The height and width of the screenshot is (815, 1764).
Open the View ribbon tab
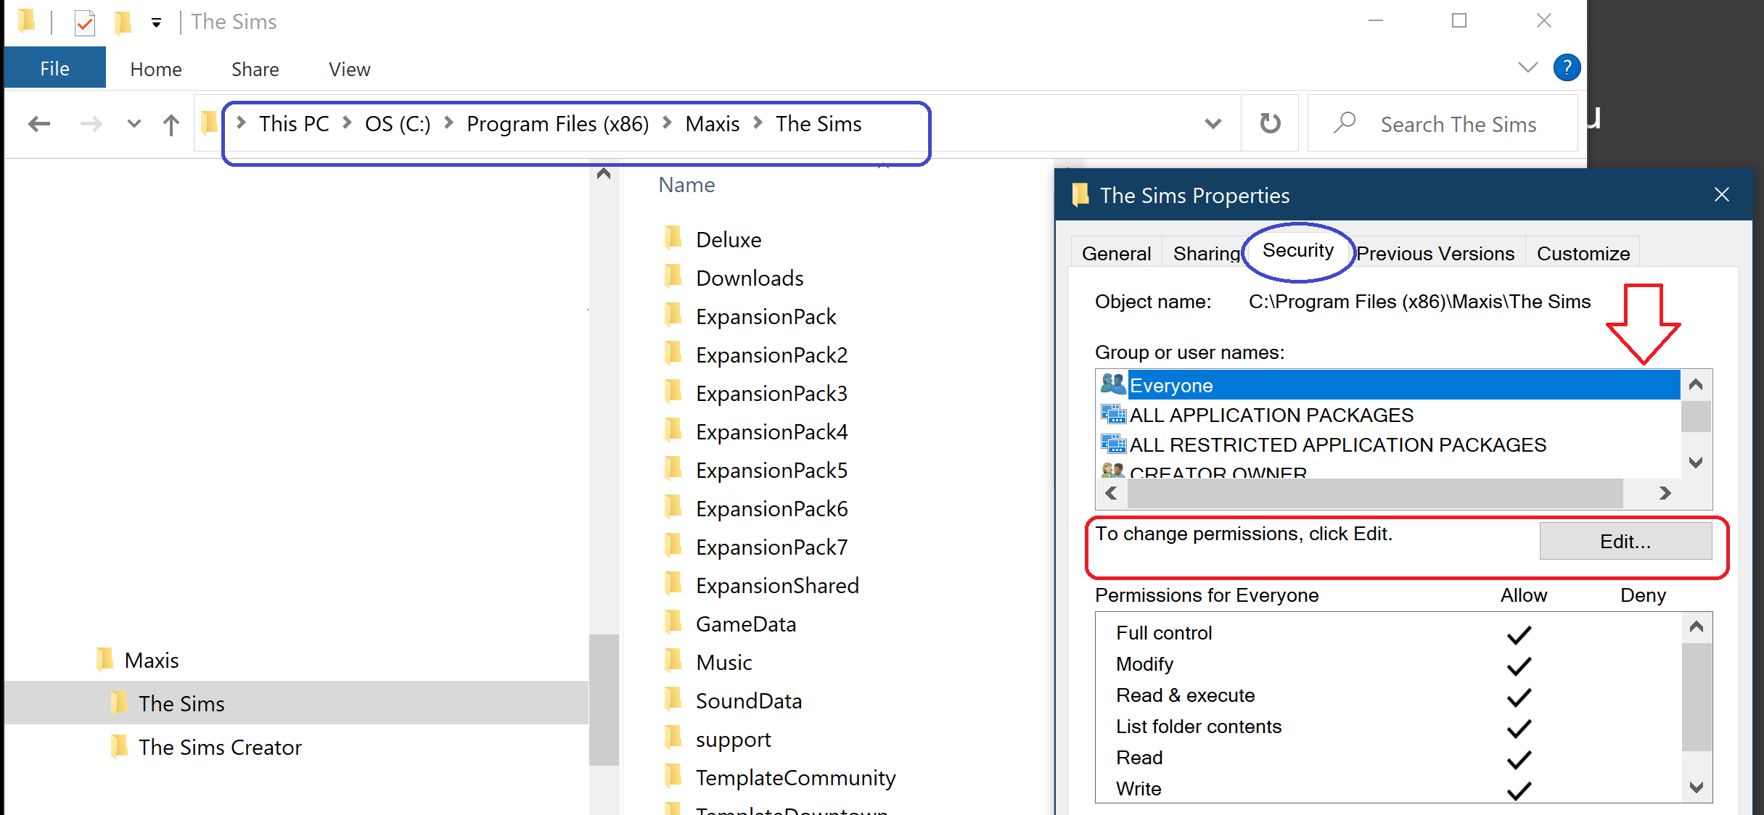click(x=349, y=69)
